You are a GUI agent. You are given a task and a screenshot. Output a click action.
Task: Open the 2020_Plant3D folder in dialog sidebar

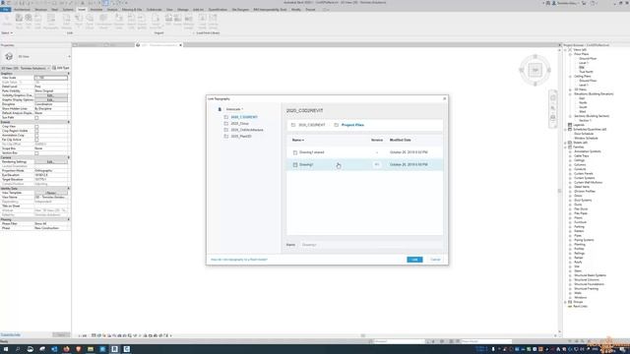pos(241,137)
